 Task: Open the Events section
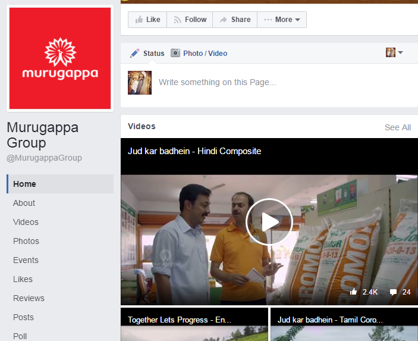[26, 260]
